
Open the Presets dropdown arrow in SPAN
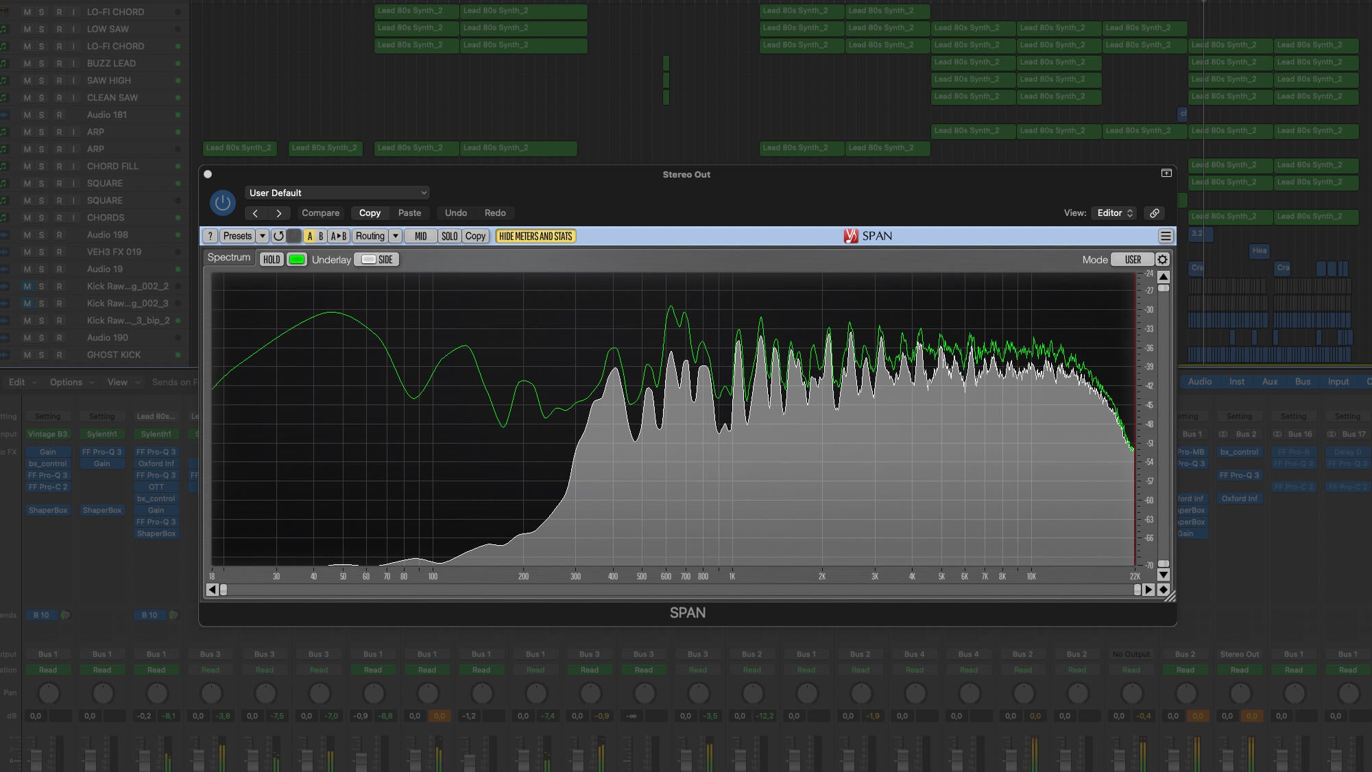point(263,236)
